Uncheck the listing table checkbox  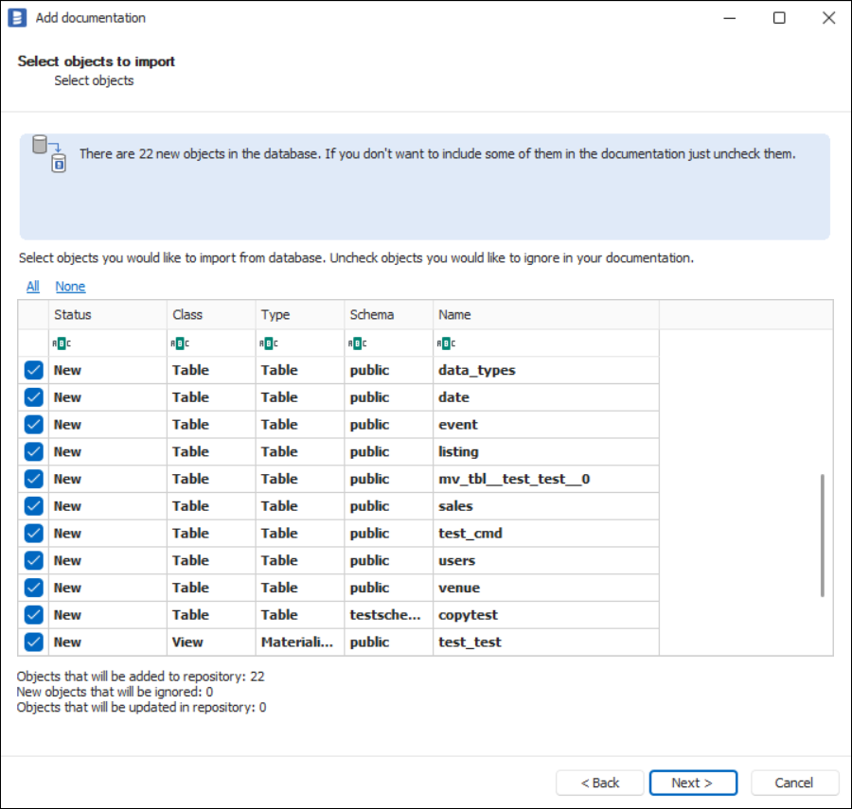click(34, 451)
